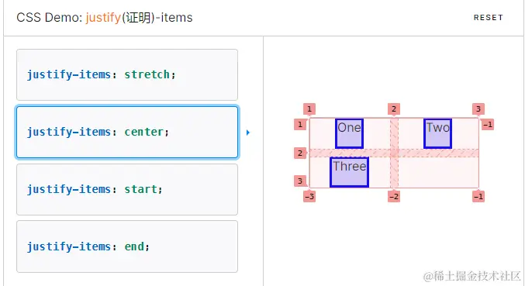Click the grid item labeled Three
This screenshot has width=525, height=286.
pyautogui.click(x=349, y=172)
